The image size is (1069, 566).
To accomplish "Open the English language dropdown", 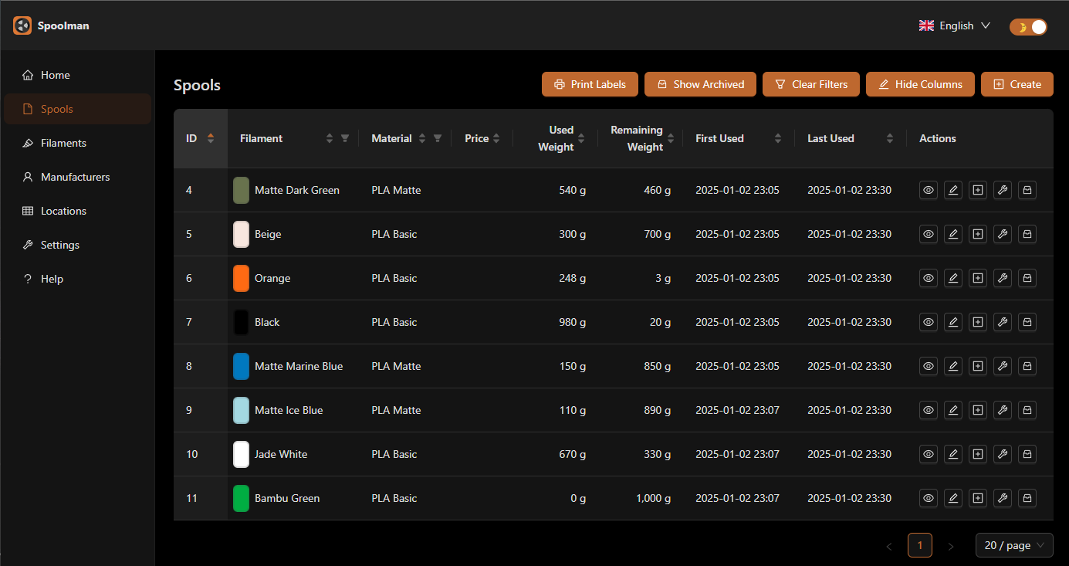I will 955,25.
